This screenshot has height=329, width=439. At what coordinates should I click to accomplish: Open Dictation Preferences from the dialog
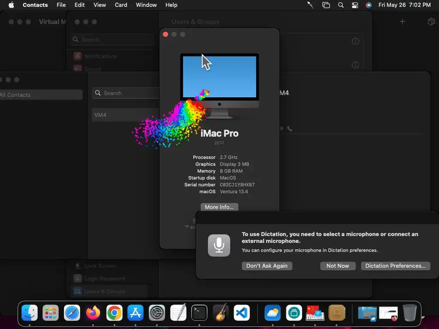[x=395, y=266]
